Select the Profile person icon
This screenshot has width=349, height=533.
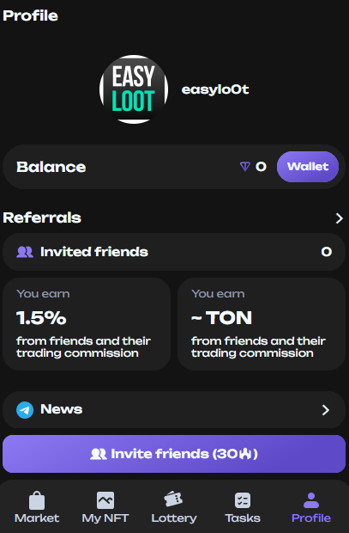point(311,500)
